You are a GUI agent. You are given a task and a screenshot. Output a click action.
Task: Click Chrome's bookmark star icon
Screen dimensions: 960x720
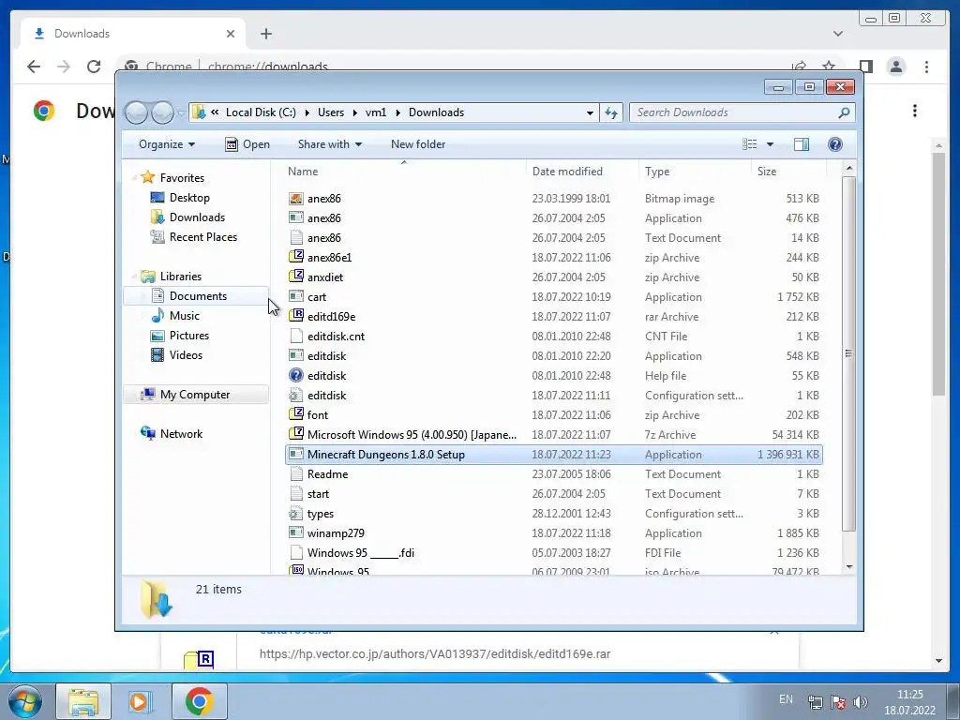pyautogui.click(x=829, y=67)
